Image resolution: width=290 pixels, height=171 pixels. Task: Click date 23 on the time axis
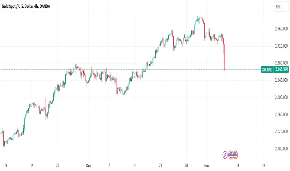click(x=58, y=166)
